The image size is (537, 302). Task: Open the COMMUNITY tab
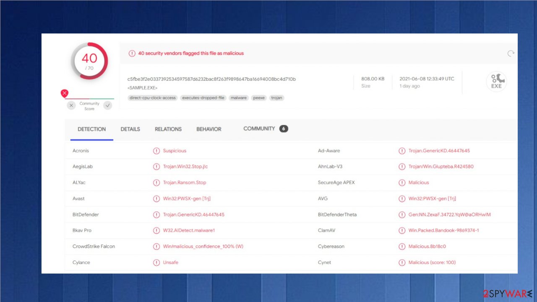point(259,129)
